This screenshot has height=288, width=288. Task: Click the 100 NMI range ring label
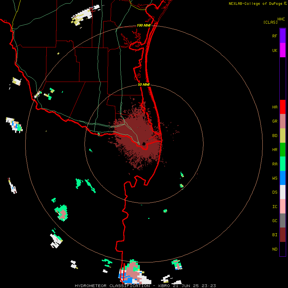pos(144,25)
